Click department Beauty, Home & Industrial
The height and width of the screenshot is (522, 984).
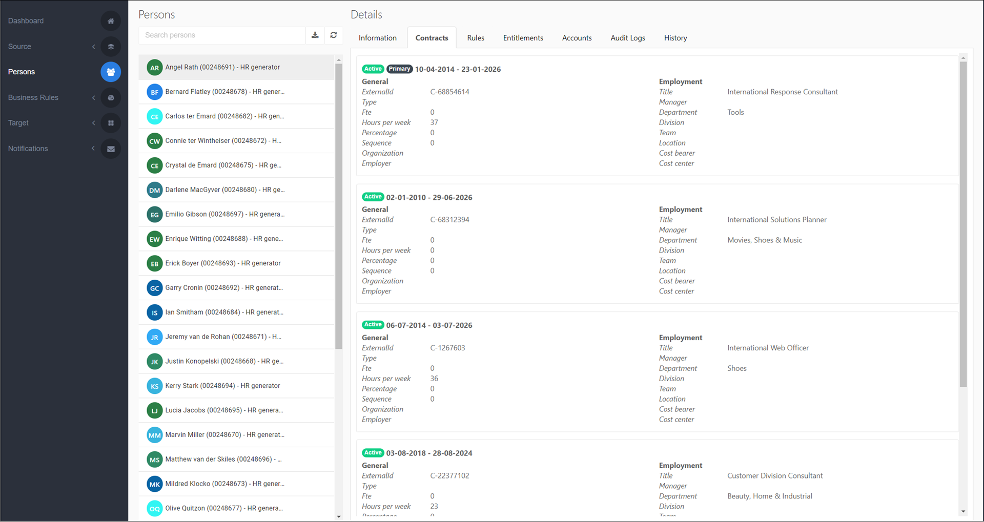[770, 496]
